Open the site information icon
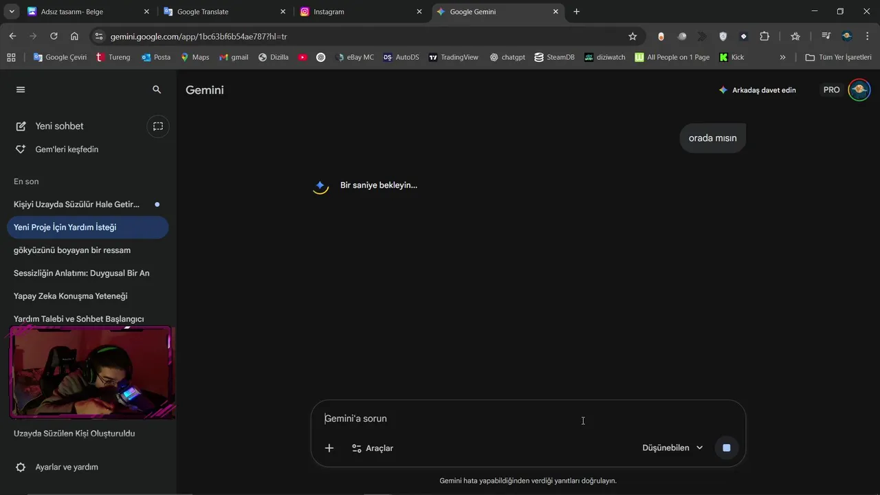Screen dimensions: 880x495 coord(99,36)
